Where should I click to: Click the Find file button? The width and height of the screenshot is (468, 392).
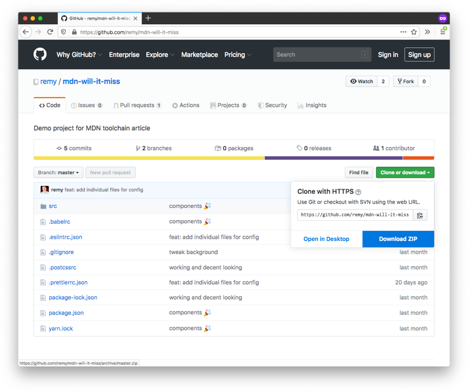click(359, 172)
